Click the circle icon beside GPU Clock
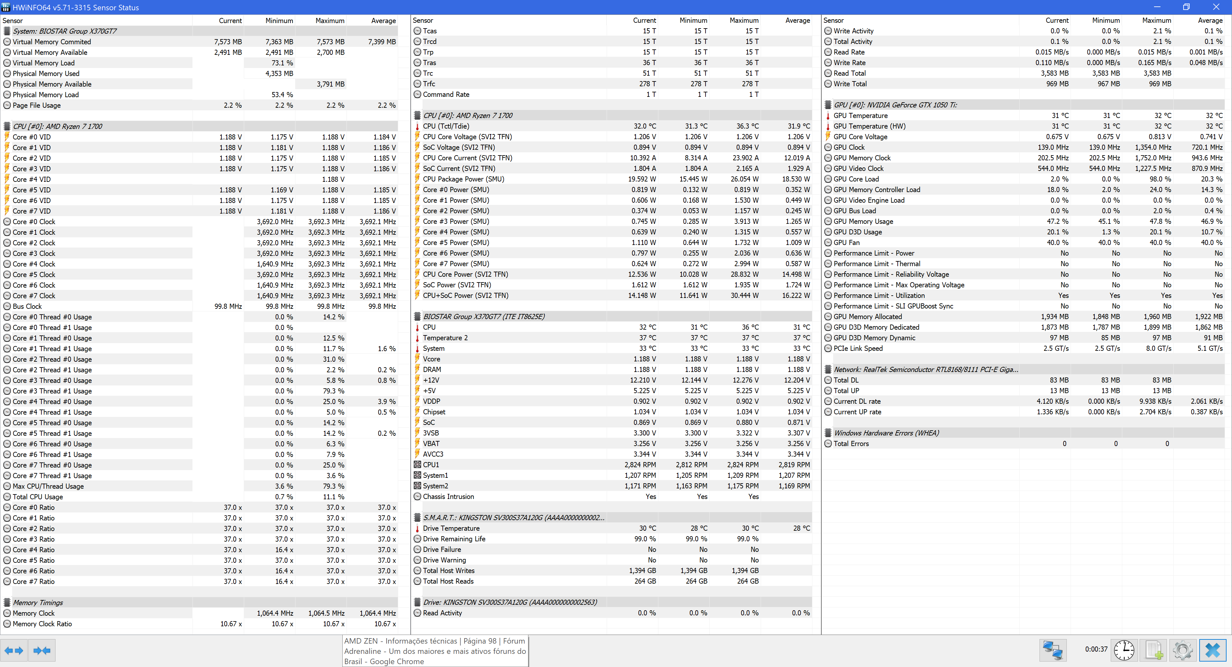The width and height of the screenshot is (1232, 667). (828, 147)
